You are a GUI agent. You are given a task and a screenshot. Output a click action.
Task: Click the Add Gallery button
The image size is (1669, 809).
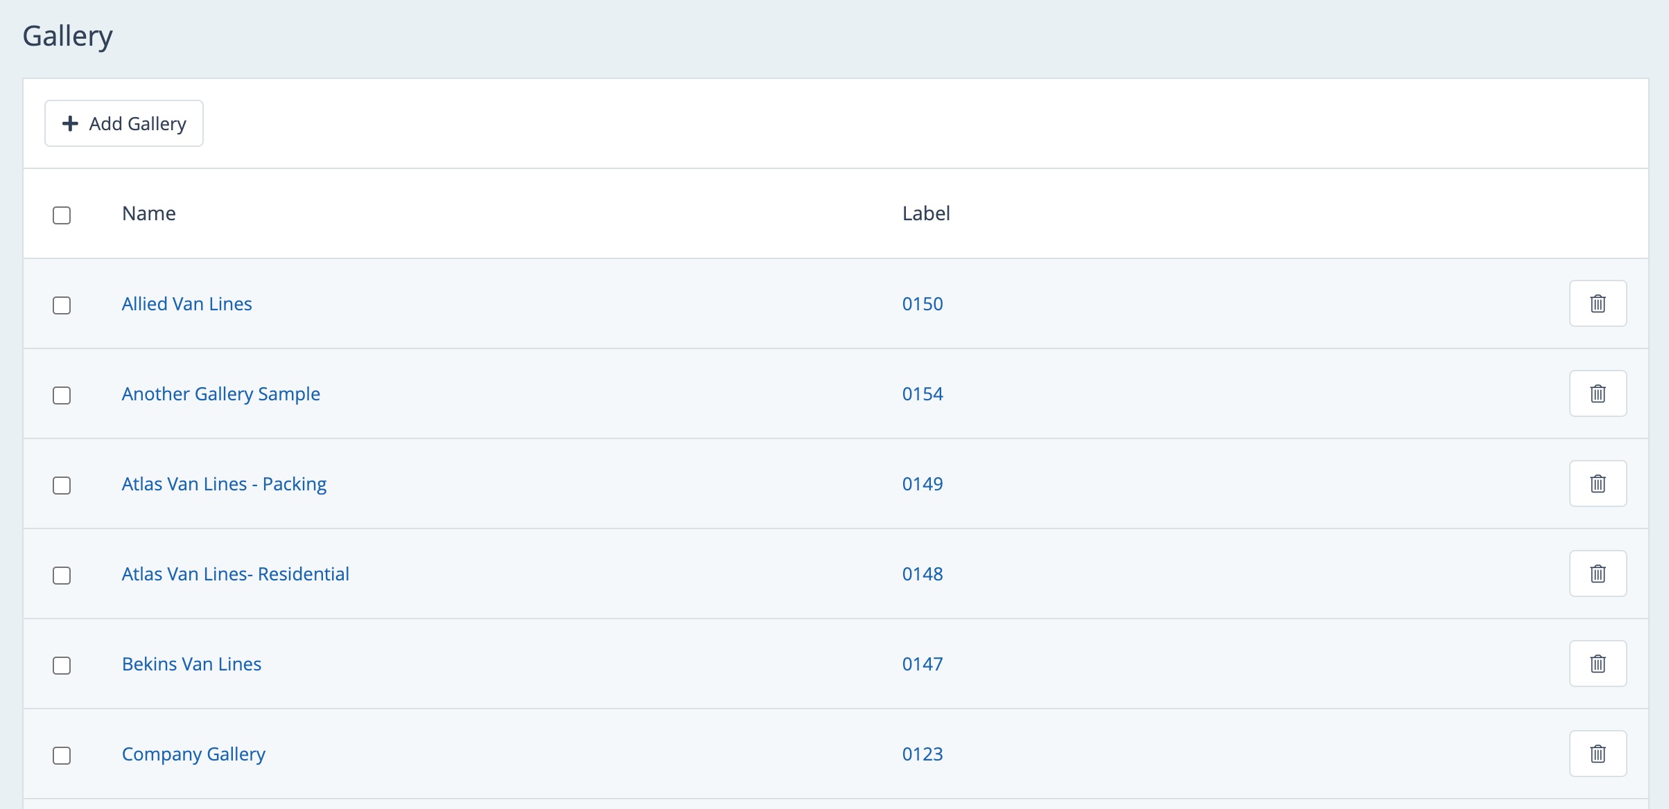[124, 123]
